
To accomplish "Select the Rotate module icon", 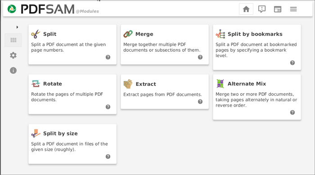I will point(36,84).
